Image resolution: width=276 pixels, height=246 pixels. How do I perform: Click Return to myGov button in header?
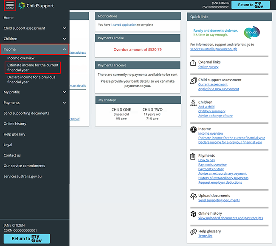point(253,5)
